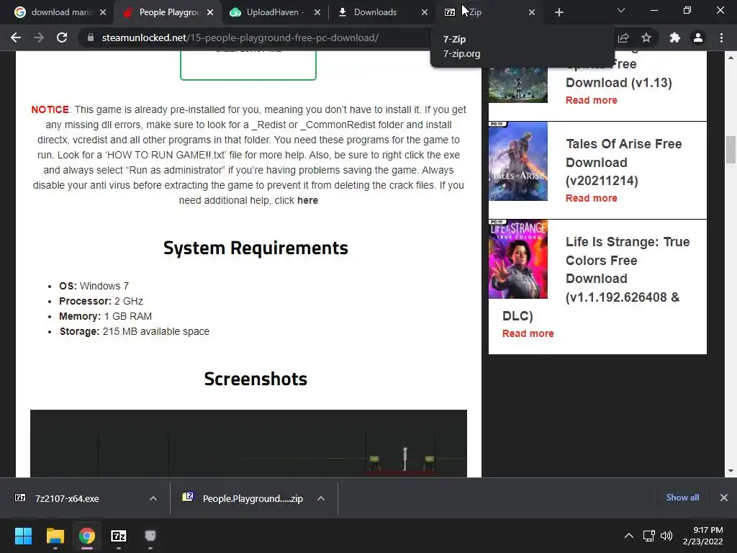
Task: Click the scrollbar up arrow
Action: (x=731, y=58)
